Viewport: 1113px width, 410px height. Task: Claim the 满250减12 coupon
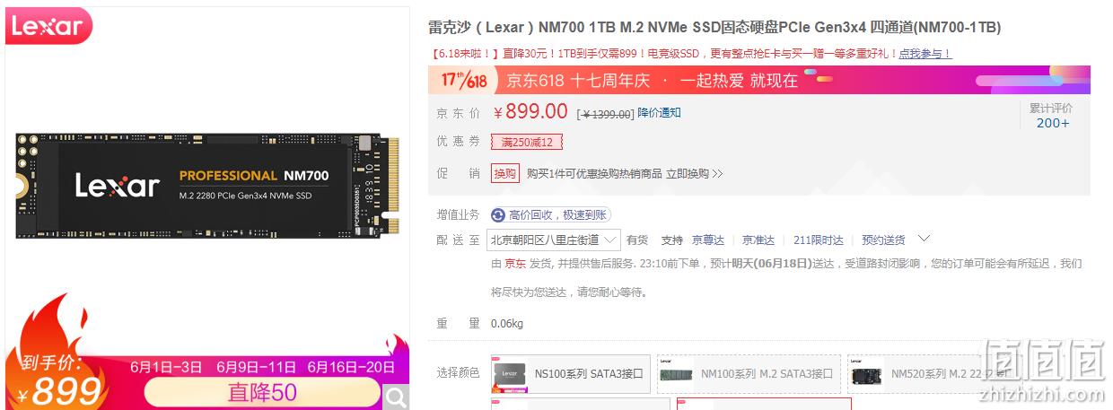click(527, 142)
